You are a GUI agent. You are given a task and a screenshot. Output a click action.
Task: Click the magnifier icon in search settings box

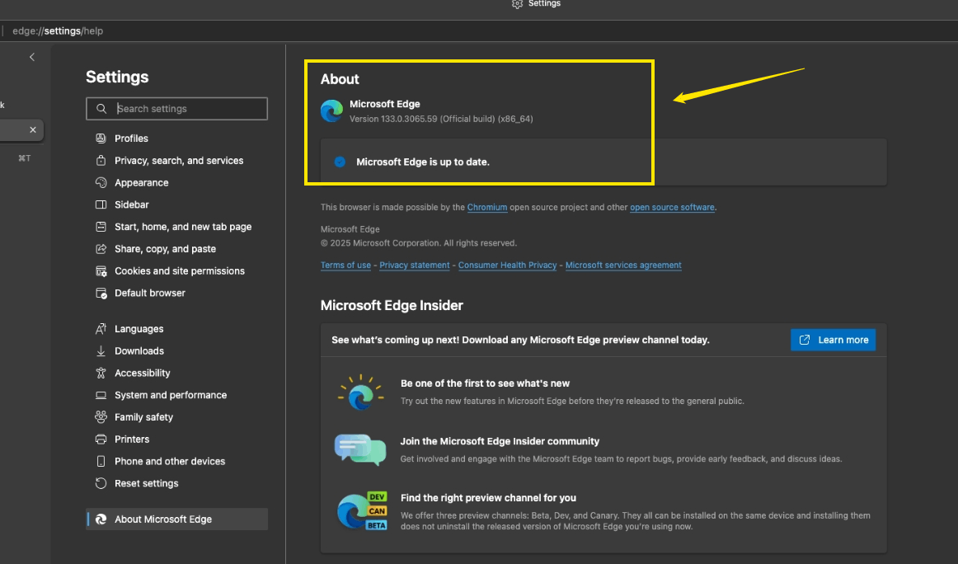101,109
